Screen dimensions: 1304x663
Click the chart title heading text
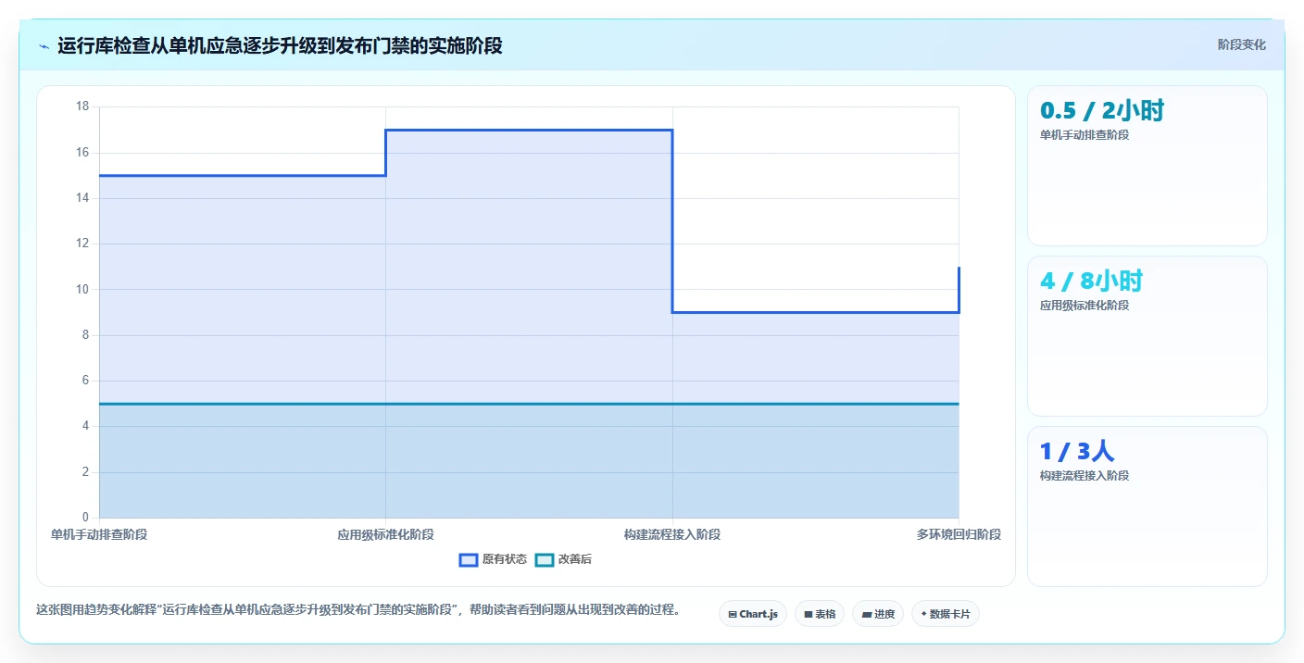tap(280, 45)
